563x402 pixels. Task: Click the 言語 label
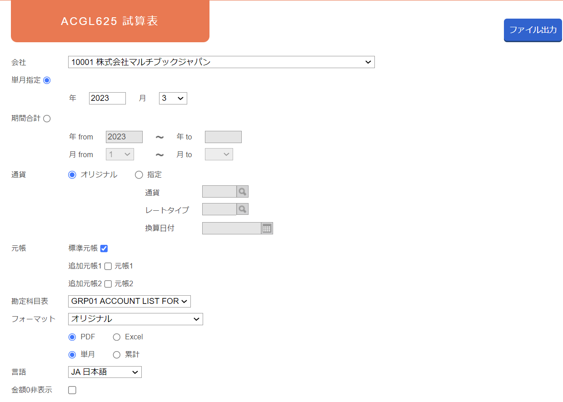[19, 372]
